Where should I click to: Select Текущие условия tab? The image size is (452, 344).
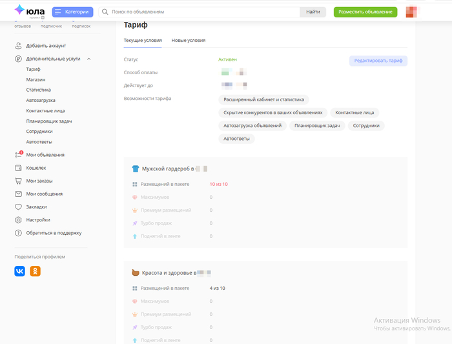143,40
